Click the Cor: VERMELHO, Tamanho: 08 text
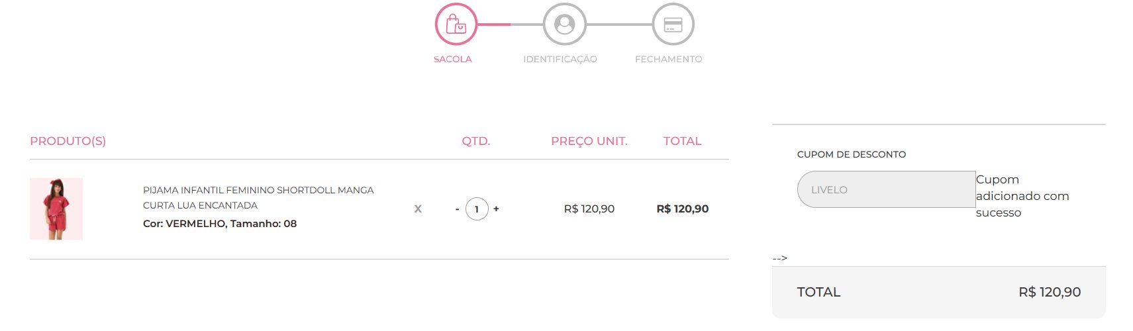 [x=220, y=224]
